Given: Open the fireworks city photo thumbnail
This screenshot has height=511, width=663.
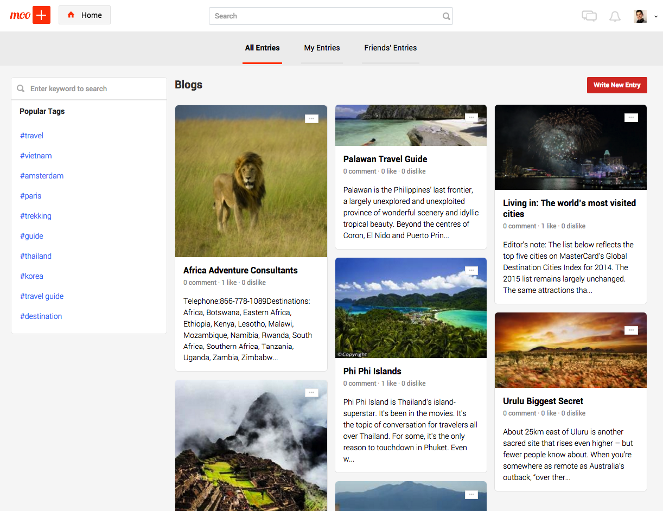Looking at the screenshot, I should coord(571,147).
